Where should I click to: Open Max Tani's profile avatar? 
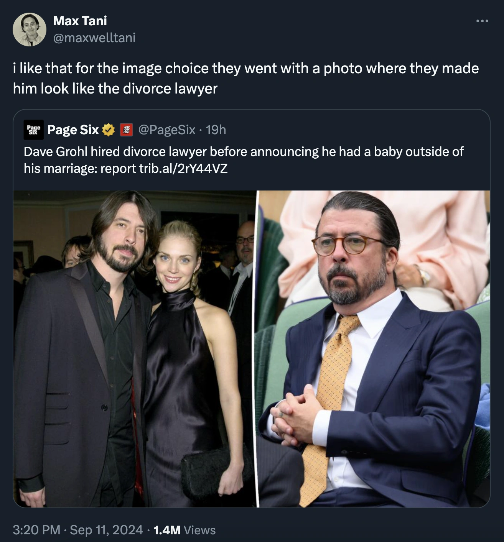[30, 30]
